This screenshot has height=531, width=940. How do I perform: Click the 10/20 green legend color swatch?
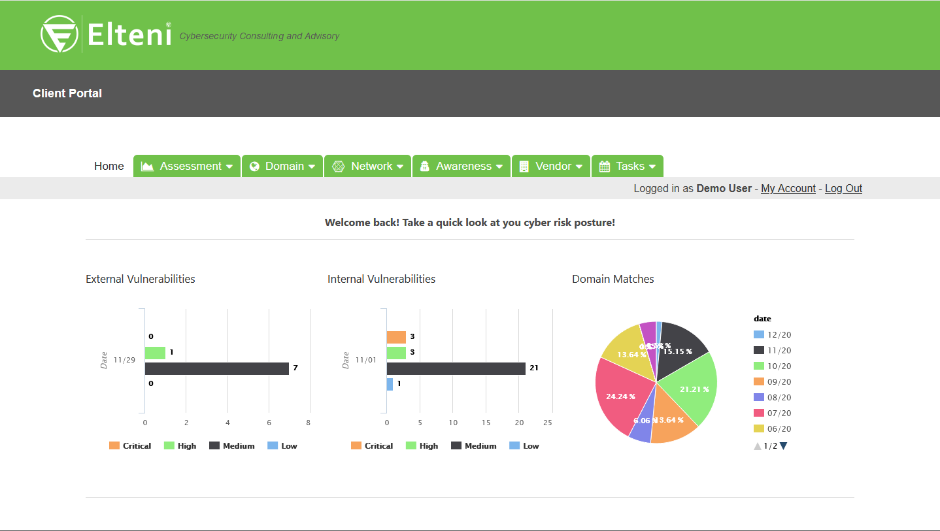pos(758,366)
